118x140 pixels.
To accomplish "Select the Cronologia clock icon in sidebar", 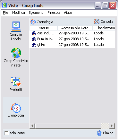I will tap(16, 108).
